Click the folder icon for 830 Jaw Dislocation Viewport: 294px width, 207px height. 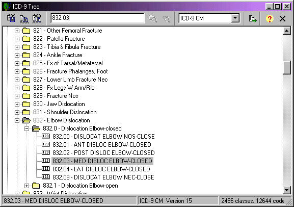[x=26, y=104]
